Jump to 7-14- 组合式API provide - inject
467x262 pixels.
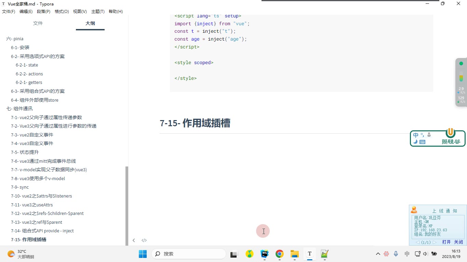pos(42,231)
